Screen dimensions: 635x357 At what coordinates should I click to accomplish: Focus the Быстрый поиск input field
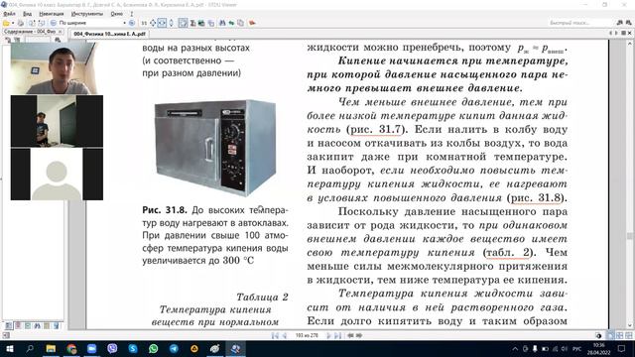pos(579,23)
